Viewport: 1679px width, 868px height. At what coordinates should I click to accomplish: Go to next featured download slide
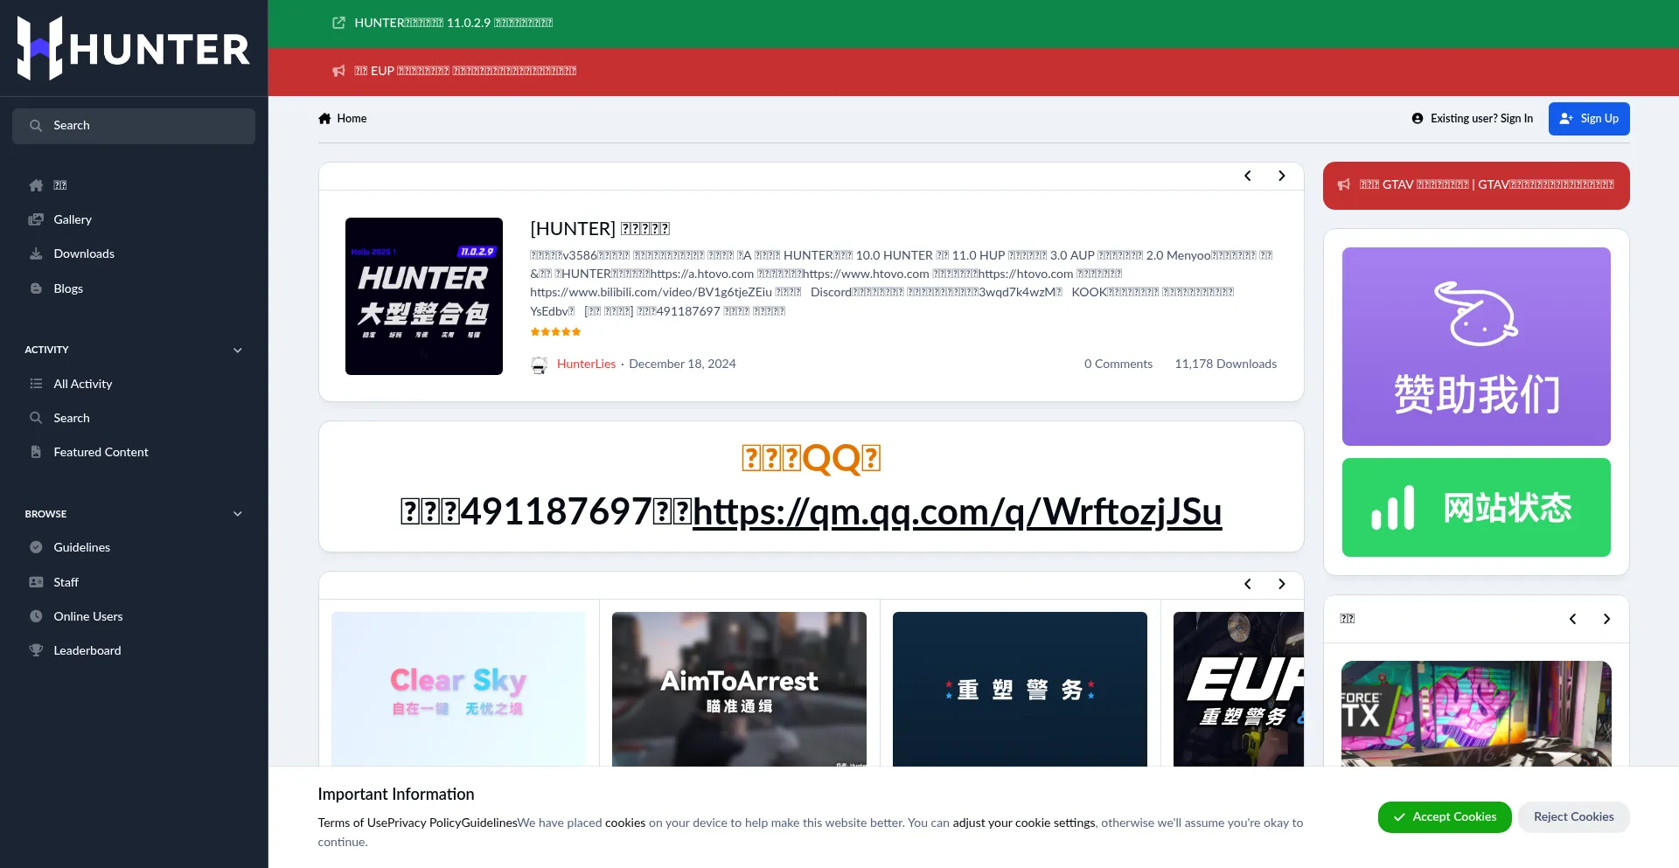pyautogui.click(x=1282, y=176)
